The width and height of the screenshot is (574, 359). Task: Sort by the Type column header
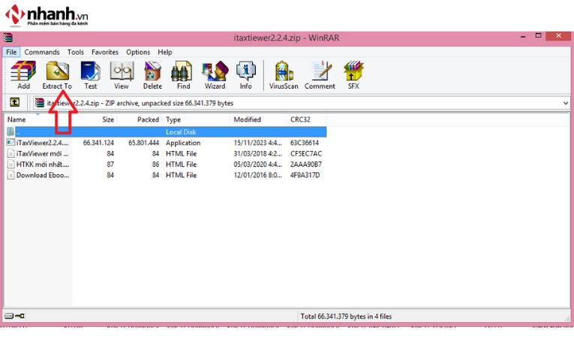point(197,119)
